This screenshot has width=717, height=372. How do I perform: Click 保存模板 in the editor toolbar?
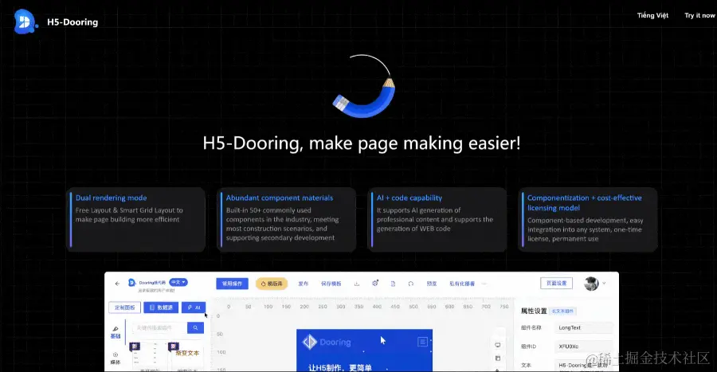pyautogui.click(x=331, y=284)
